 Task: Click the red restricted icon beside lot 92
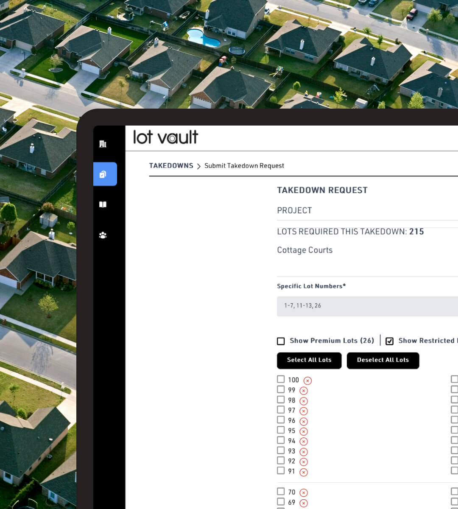click(304, 462)
